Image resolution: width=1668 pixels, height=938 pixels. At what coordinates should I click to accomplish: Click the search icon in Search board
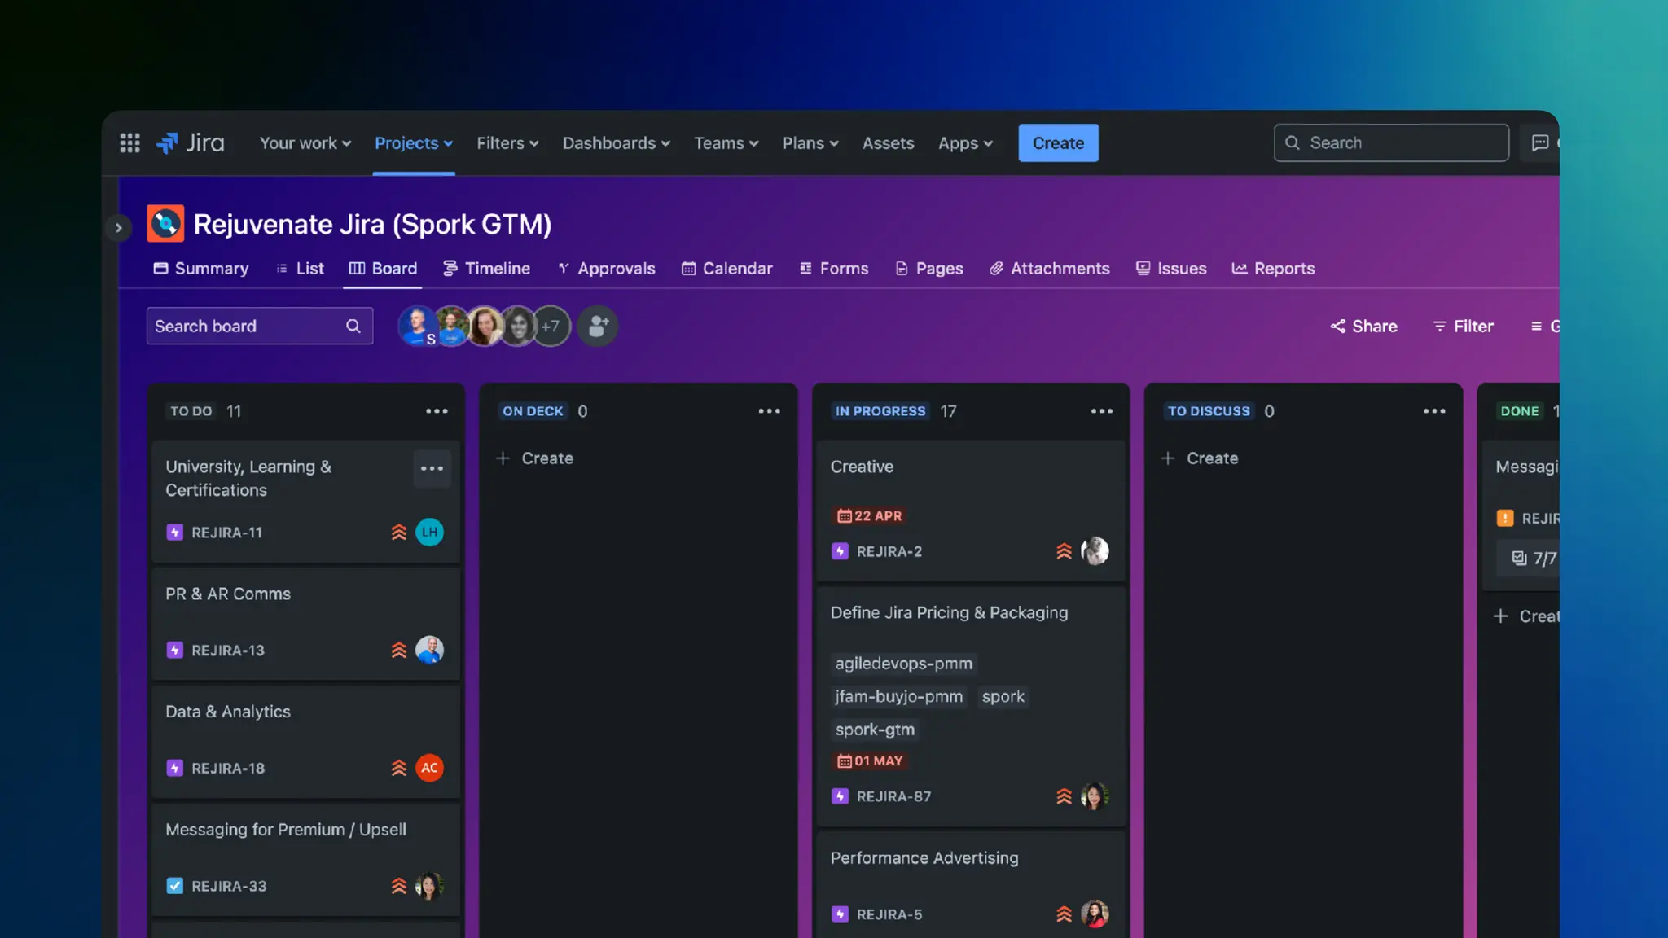[353, 327]
